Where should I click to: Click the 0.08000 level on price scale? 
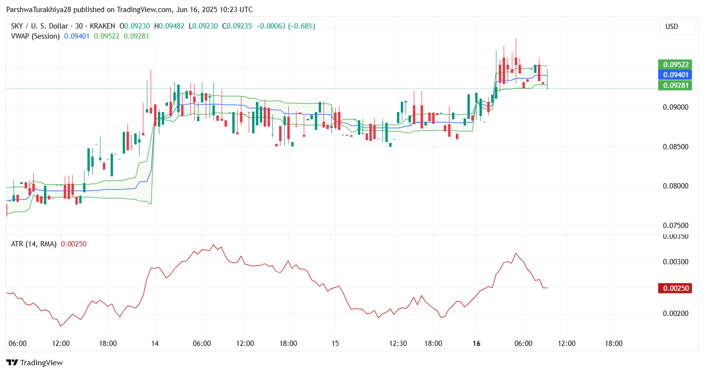click(675, 186)
